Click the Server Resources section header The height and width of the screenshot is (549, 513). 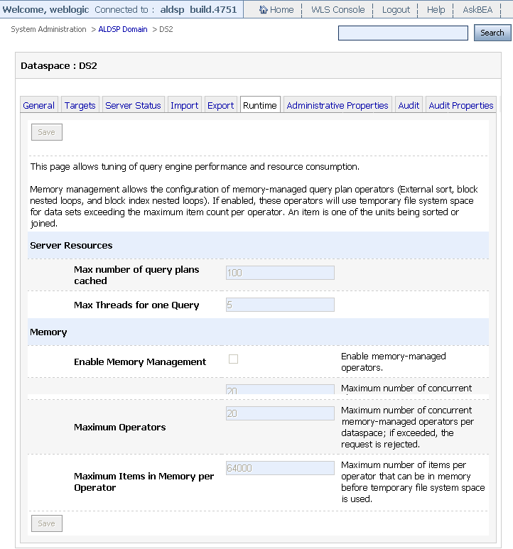[x=258, y=245]
